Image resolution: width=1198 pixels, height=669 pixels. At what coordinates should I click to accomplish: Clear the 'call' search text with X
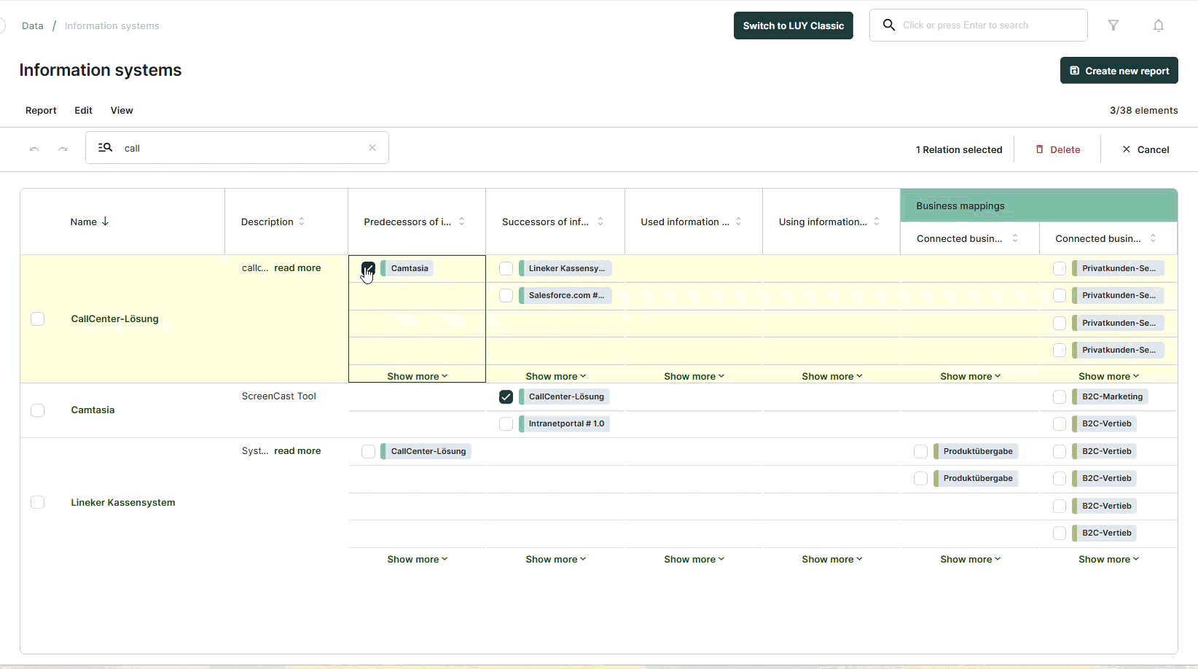tap(372, 148)
